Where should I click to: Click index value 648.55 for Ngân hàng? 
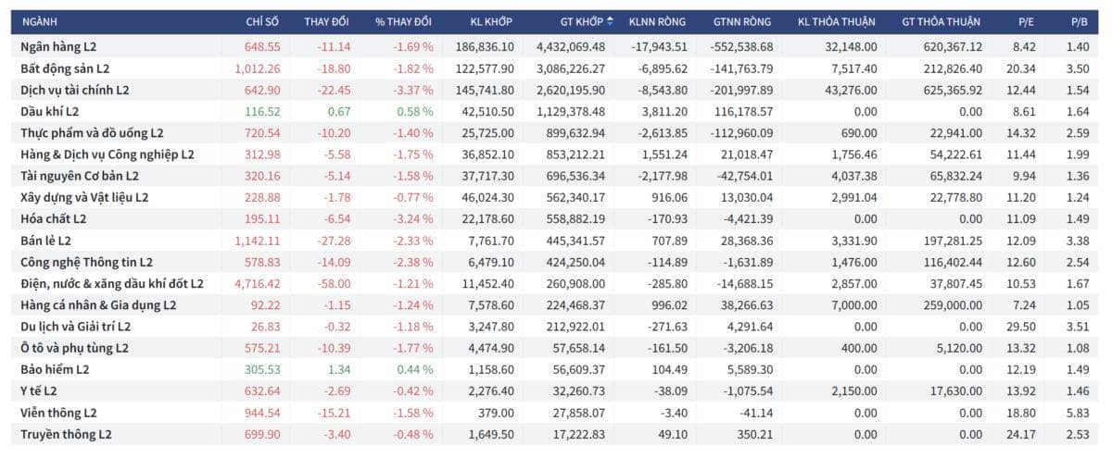click(262, 45)
